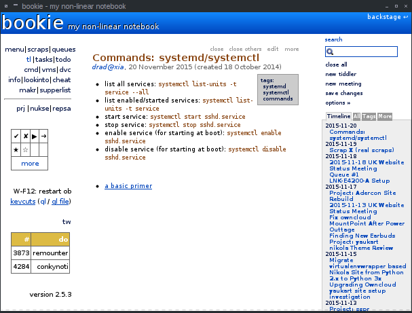Open the 'a basic primer' link

tap(128, 186)
